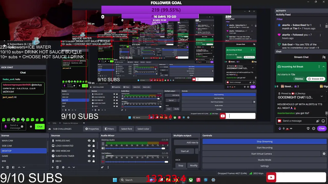Viewport: 328px width, 184px height.
Task: Hide the XBOX source
Action: pyautogui.click(x=89, y=161)
